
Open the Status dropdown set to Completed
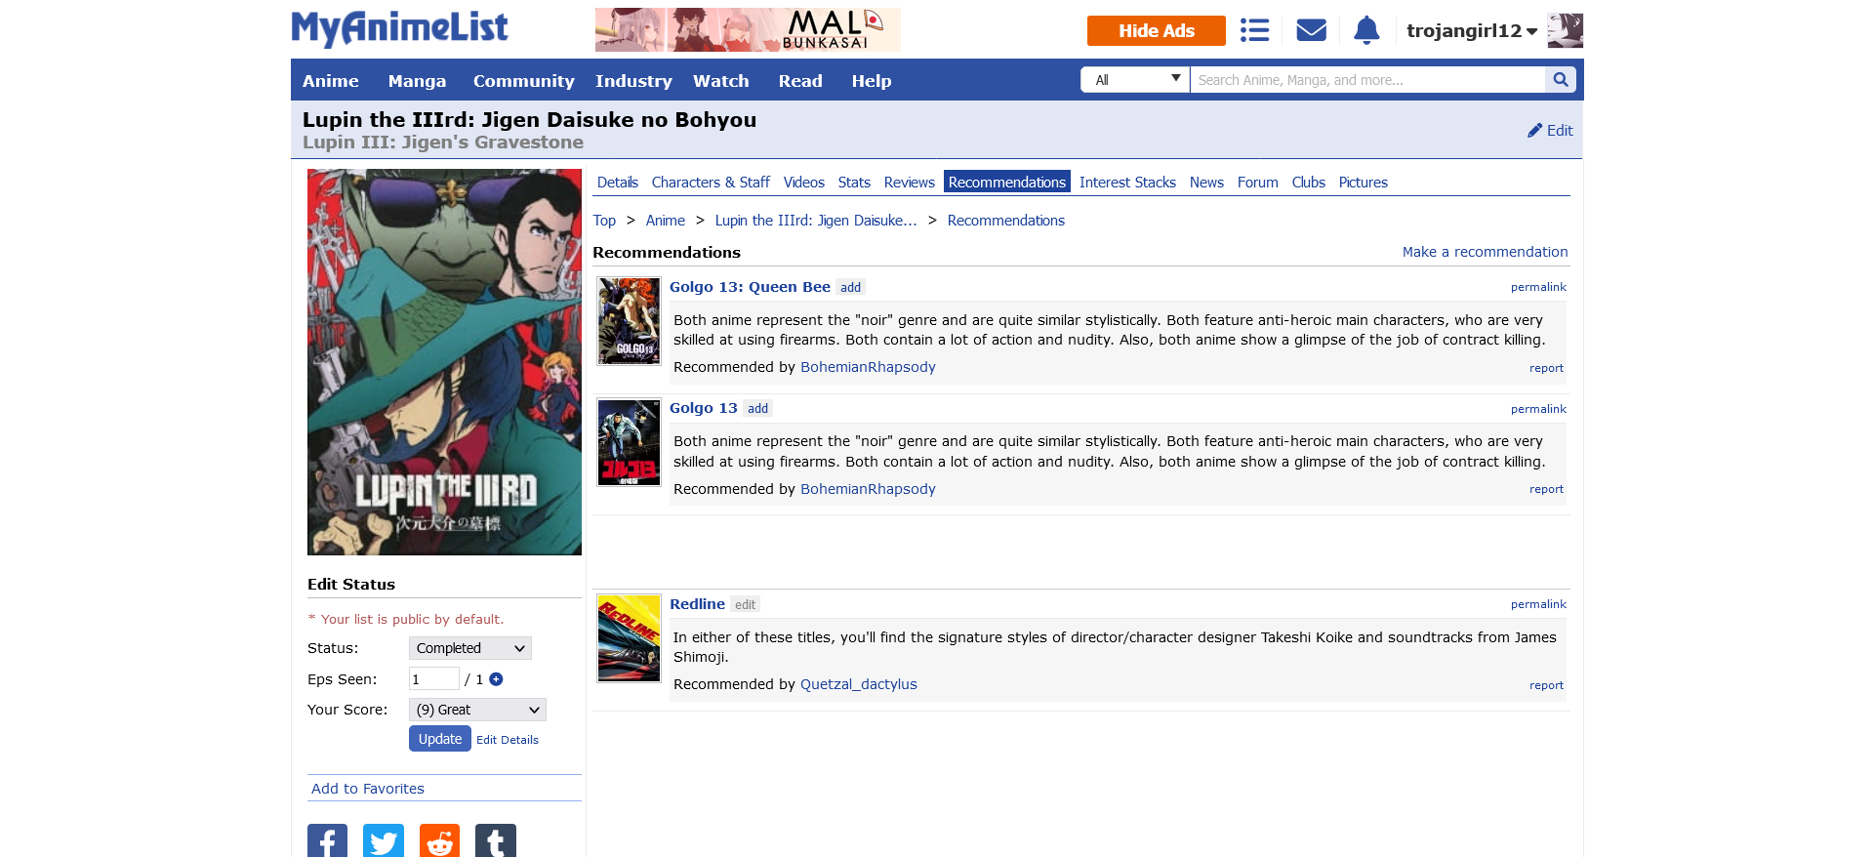[469, 648]
